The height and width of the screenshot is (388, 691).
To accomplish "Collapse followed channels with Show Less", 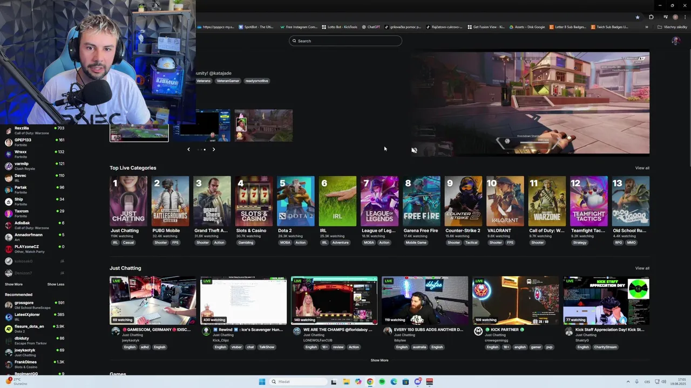I will (56, 284).
